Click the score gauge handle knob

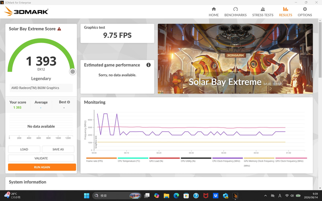tap(72, 72)
